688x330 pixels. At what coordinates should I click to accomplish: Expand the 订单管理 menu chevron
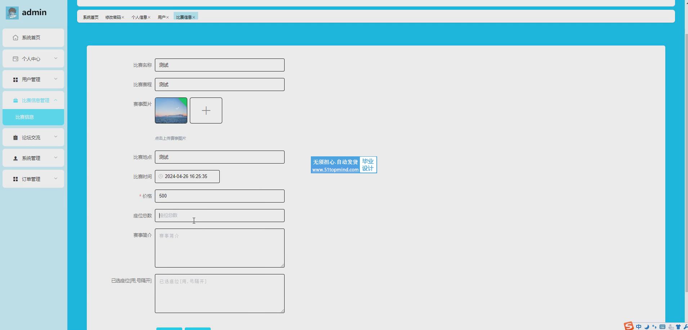tap(56, 178)
